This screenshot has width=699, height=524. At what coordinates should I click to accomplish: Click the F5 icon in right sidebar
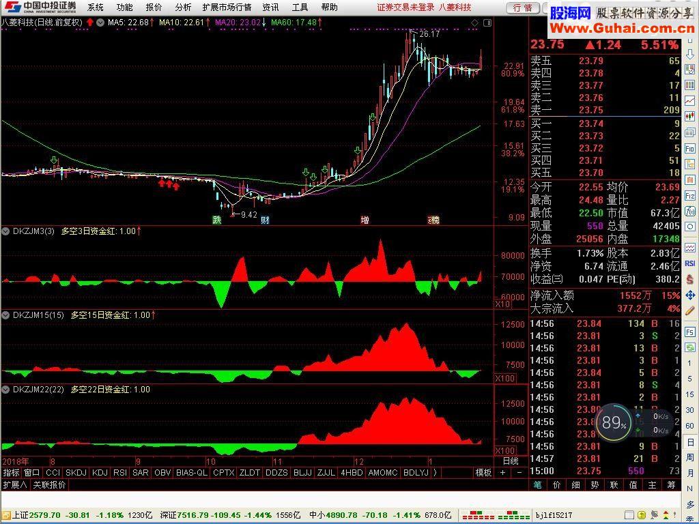tap(690, 332)
